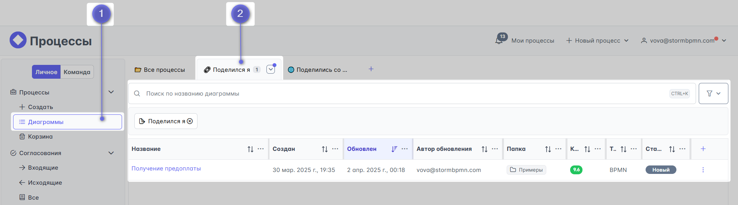The width and height of the screenshot is (738, 205).
Task: Switch to 'Команда' mode
Action: click(x=77, y=72)
